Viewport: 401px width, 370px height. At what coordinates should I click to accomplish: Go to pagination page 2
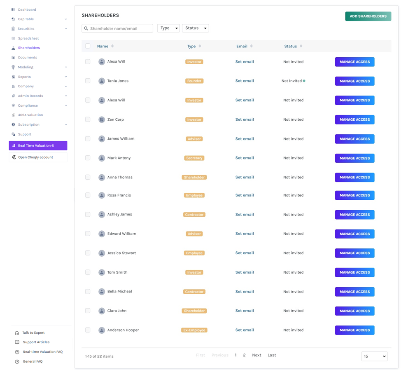pyautogui.click(x=244, y=355)
